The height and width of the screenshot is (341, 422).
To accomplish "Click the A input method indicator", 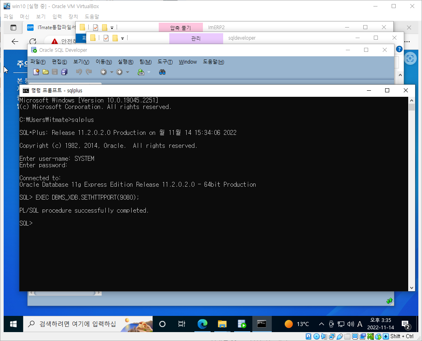I will click(x=360, y=324).
